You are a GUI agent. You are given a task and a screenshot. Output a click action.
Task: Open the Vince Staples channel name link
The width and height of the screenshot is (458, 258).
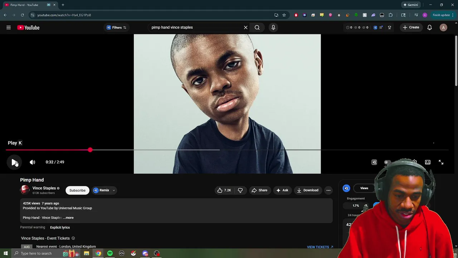(x=44, y=188)
